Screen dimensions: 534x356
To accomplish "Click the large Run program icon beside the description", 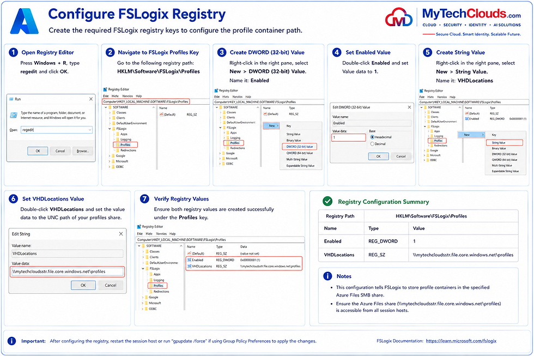I will coord(14,115).
